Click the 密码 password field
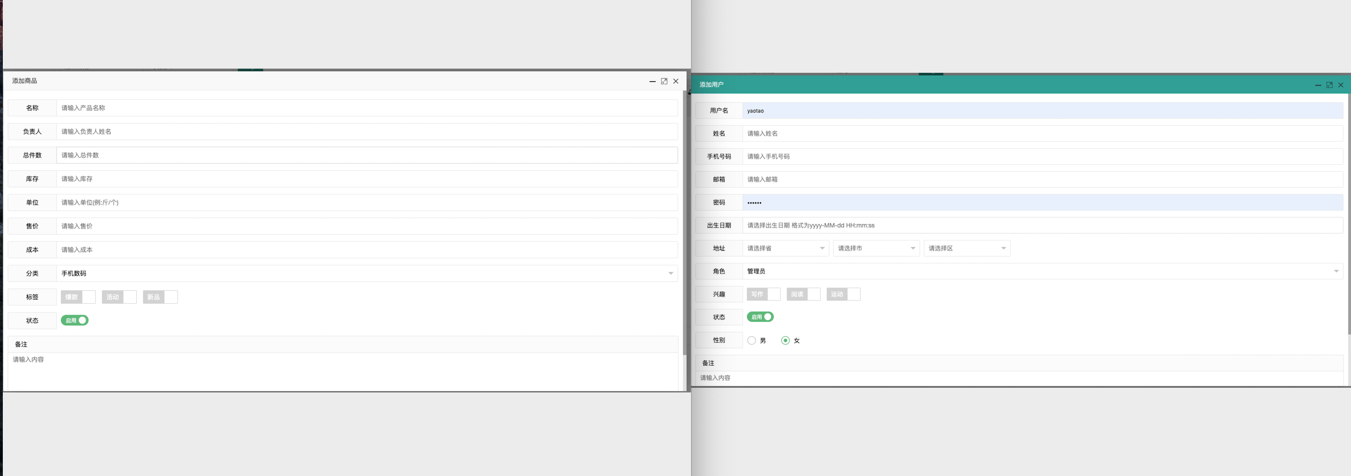The width and height of the screenshot is (1351, 476). point(1043,202)
